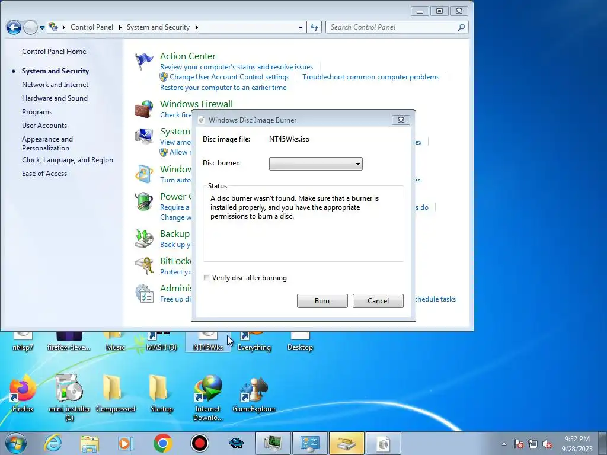Image resolution: width=607 pixels, height=455 pixels.
Task: Open Google Chrome from the taskbar
Action: 162,443
